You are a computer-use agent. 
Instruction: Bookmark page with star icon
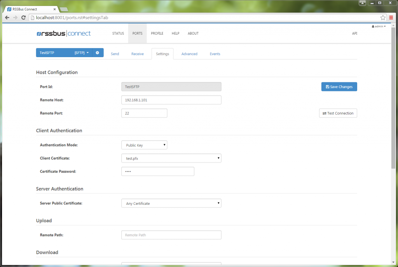pyautogui.click(x=383, y=17)
